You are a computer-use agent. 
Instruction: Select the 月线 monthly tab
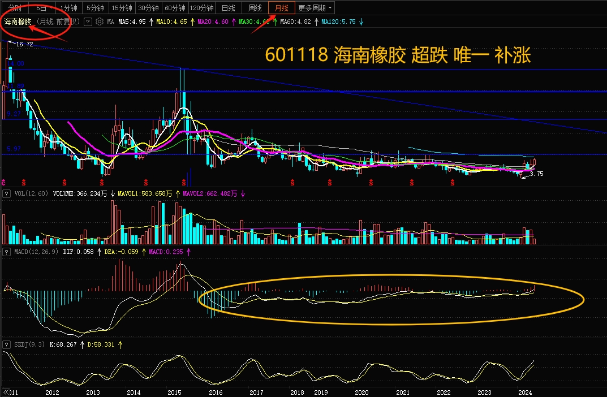tap(281, 8)
